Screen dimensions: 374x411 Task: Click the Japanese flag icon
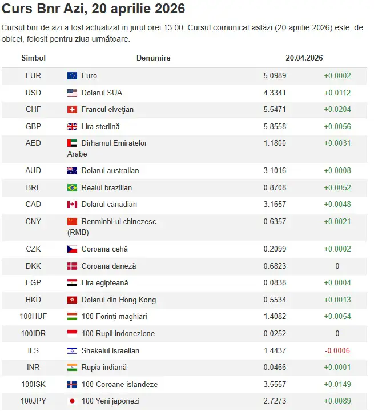click(x=72, y=401)
